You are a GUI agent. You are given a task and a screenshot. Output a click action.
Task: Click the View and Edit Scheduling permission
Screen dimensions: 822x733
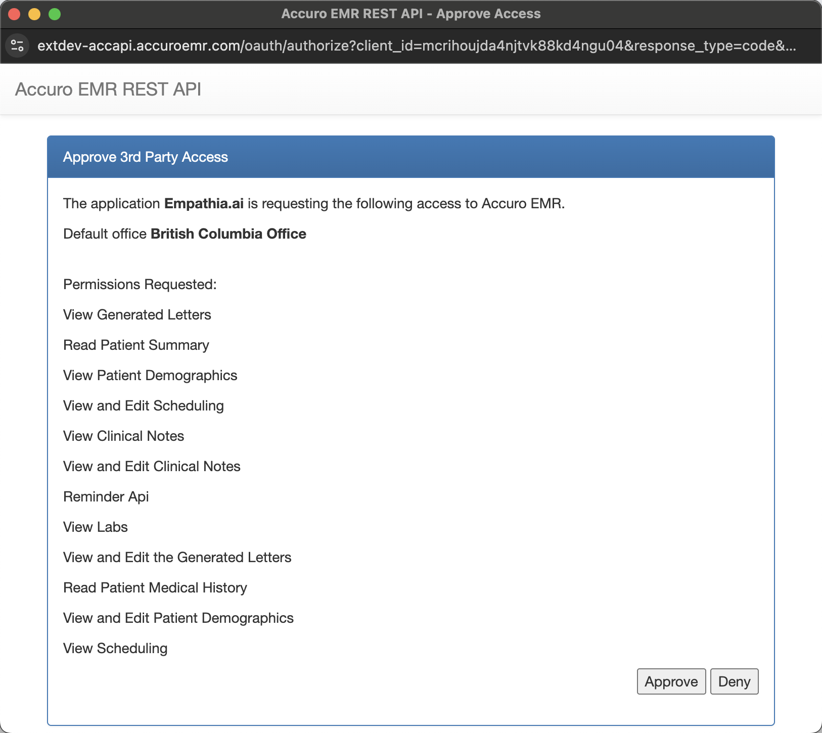(x=144, y=405)
